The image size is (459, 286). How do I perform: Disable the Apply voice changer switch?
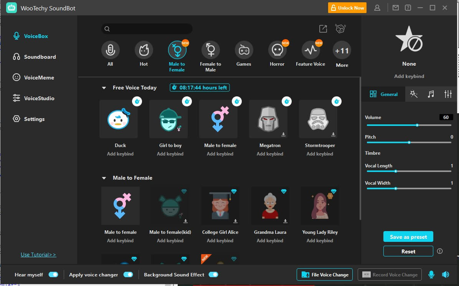128,274
